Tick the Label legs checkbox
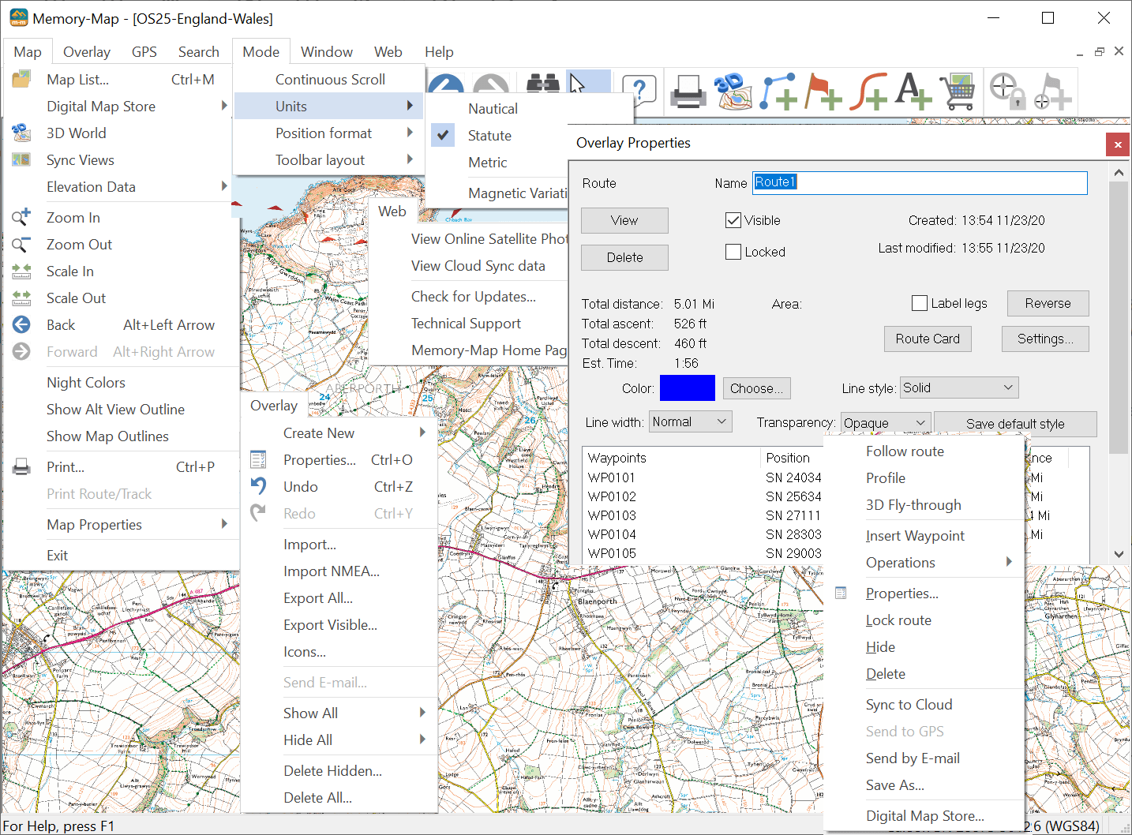Screen dimensions: 1132x835 pyautogui.click(x=920, y=303)
